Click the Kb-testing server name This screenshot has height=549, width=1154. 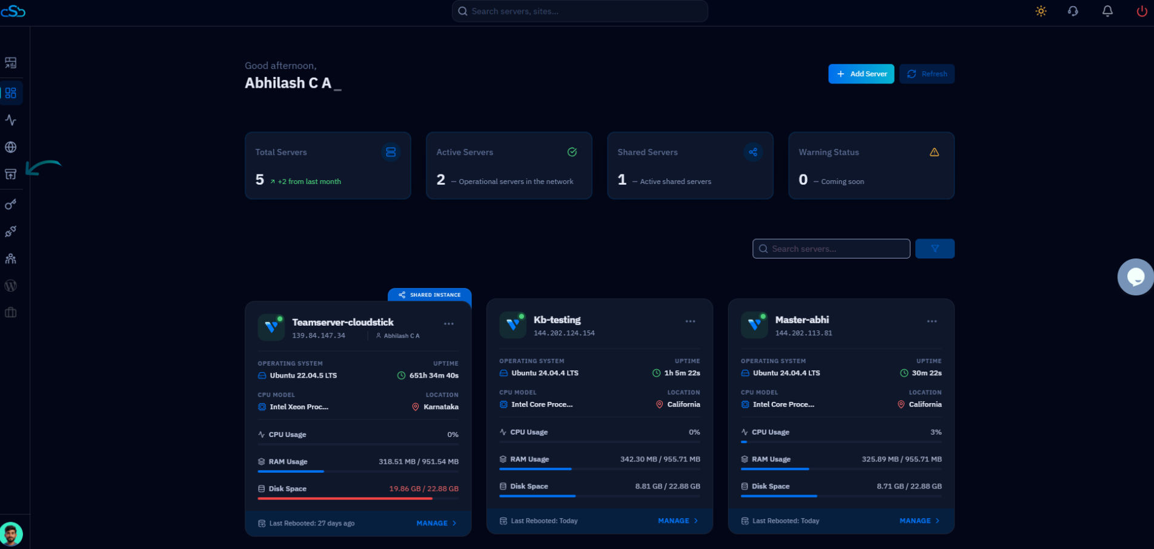coord(557,320)
